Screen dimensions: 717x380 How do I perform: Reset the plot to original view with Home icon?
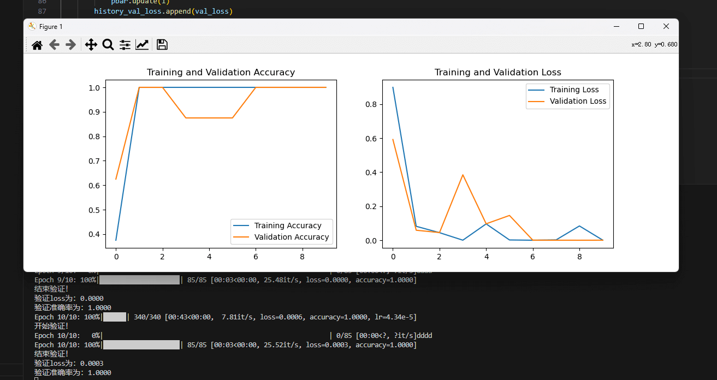click(x=37, y=45)
